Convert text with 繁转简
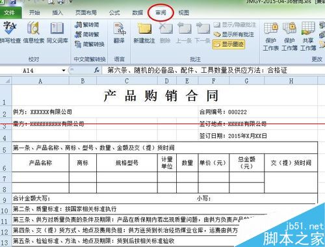This screenshot has width=325, height=247. [x=86, y=25]
